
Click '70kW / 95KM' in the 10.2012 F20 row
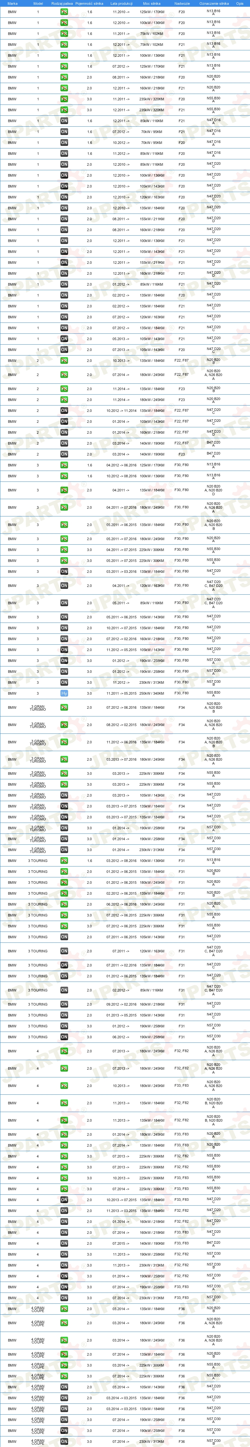pos(152,143)
